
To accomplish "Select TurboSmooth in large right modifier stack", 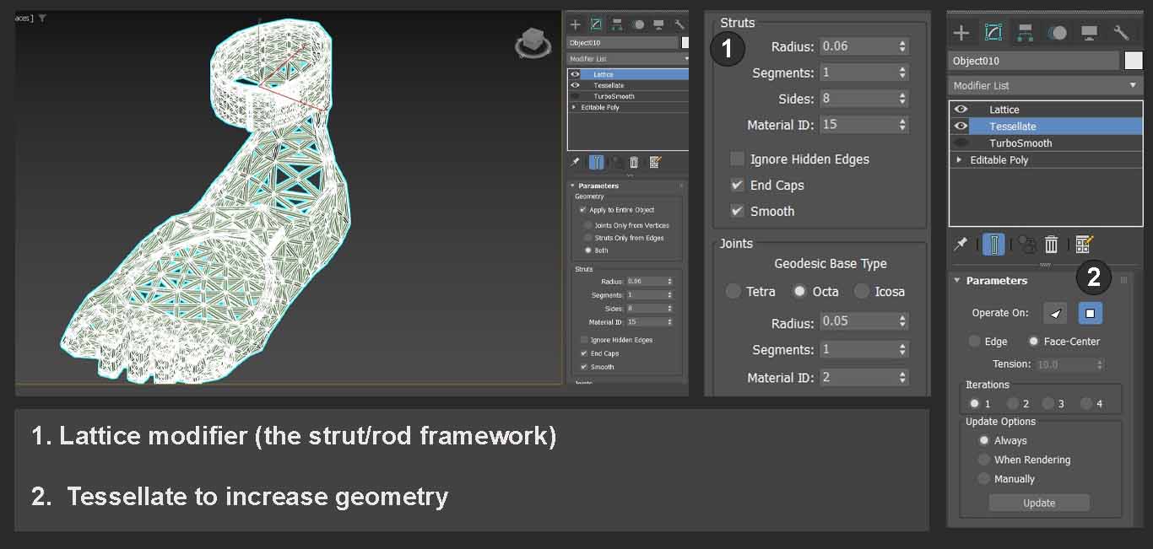I will pos(1021,143).
